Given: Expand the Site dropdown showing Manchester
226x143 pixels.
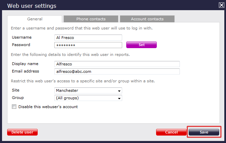Looking at the screenshot, I should pyautogui.click(x=88, y=90).
